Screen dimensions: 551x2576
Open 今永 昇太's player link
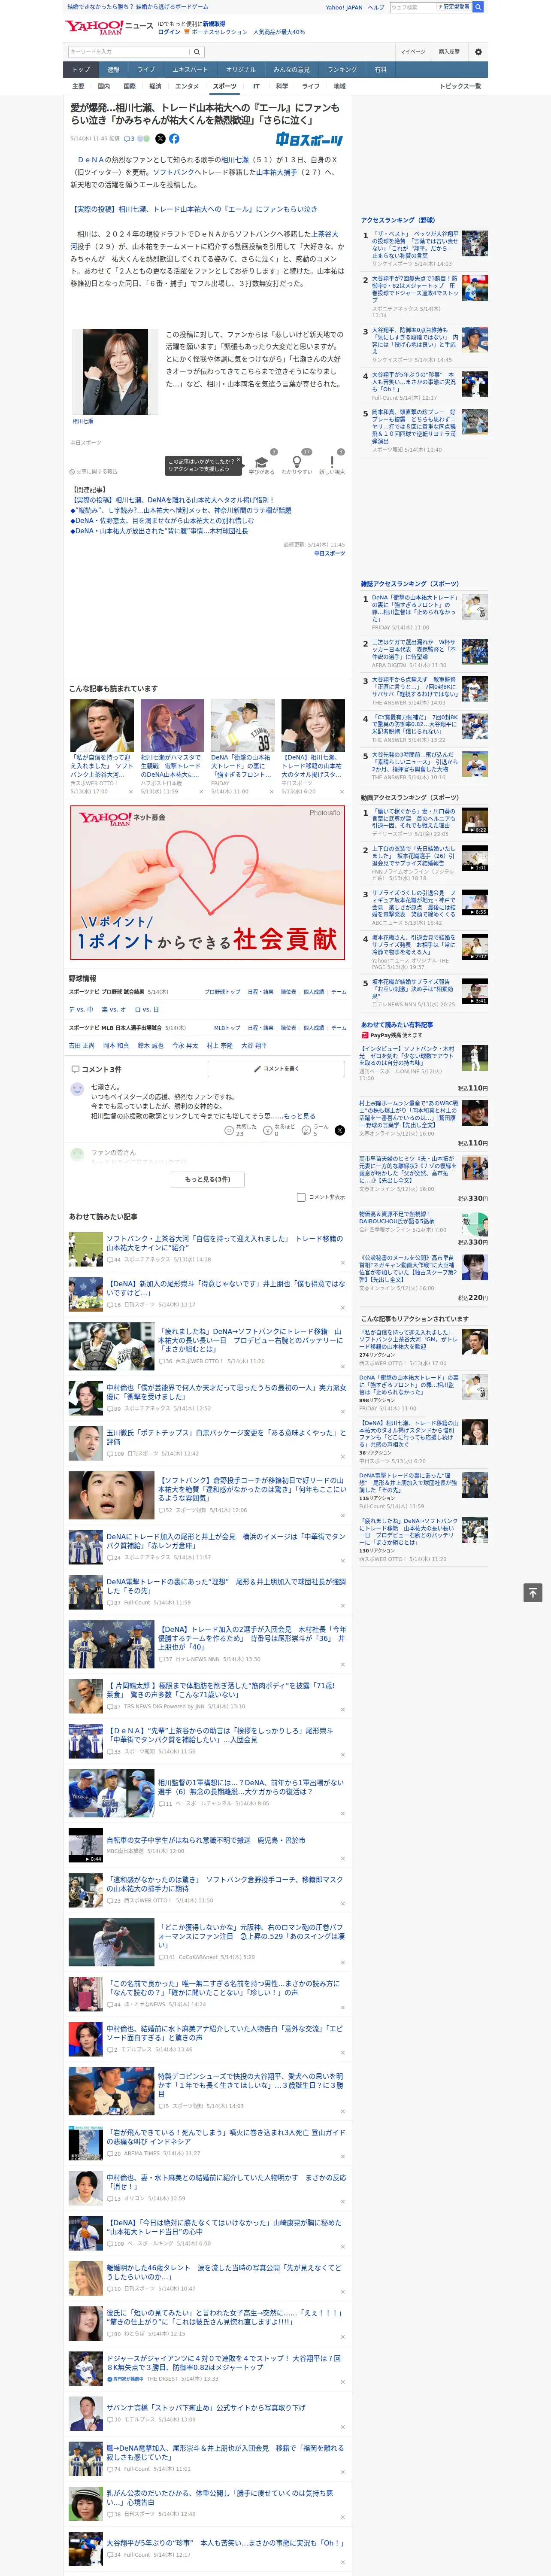tap(185, 1045)
